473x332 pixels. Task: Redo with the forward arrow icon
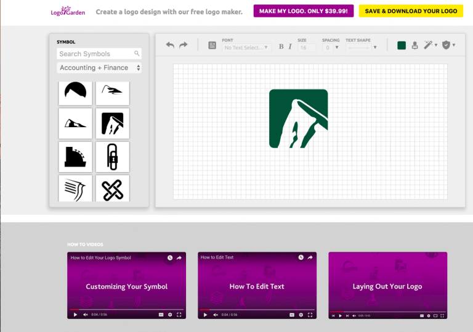click(183, 45)
